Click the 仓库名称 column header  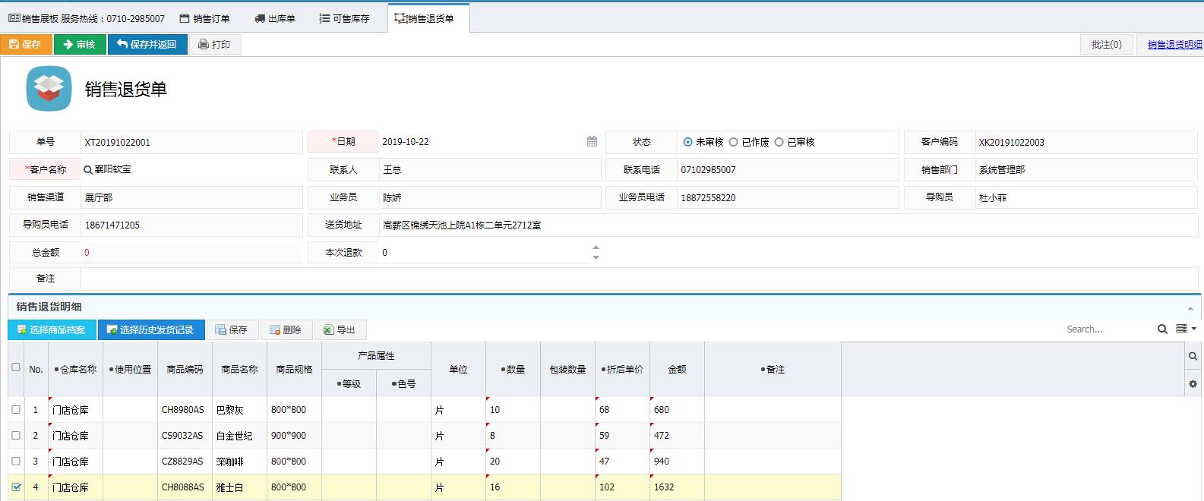[76, 370]
